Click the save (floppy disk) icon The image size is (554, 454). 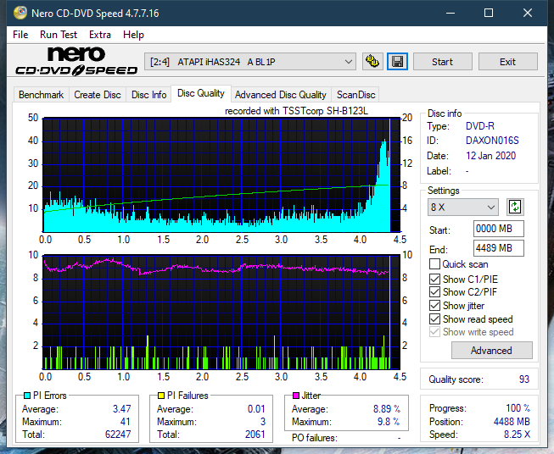pos(397,62)
